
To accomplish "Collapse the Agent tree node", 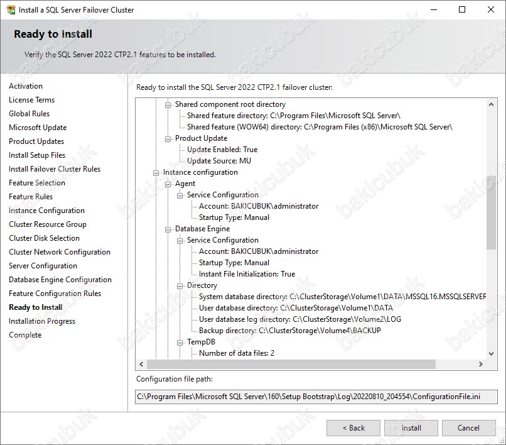I will tap(168, 184).
